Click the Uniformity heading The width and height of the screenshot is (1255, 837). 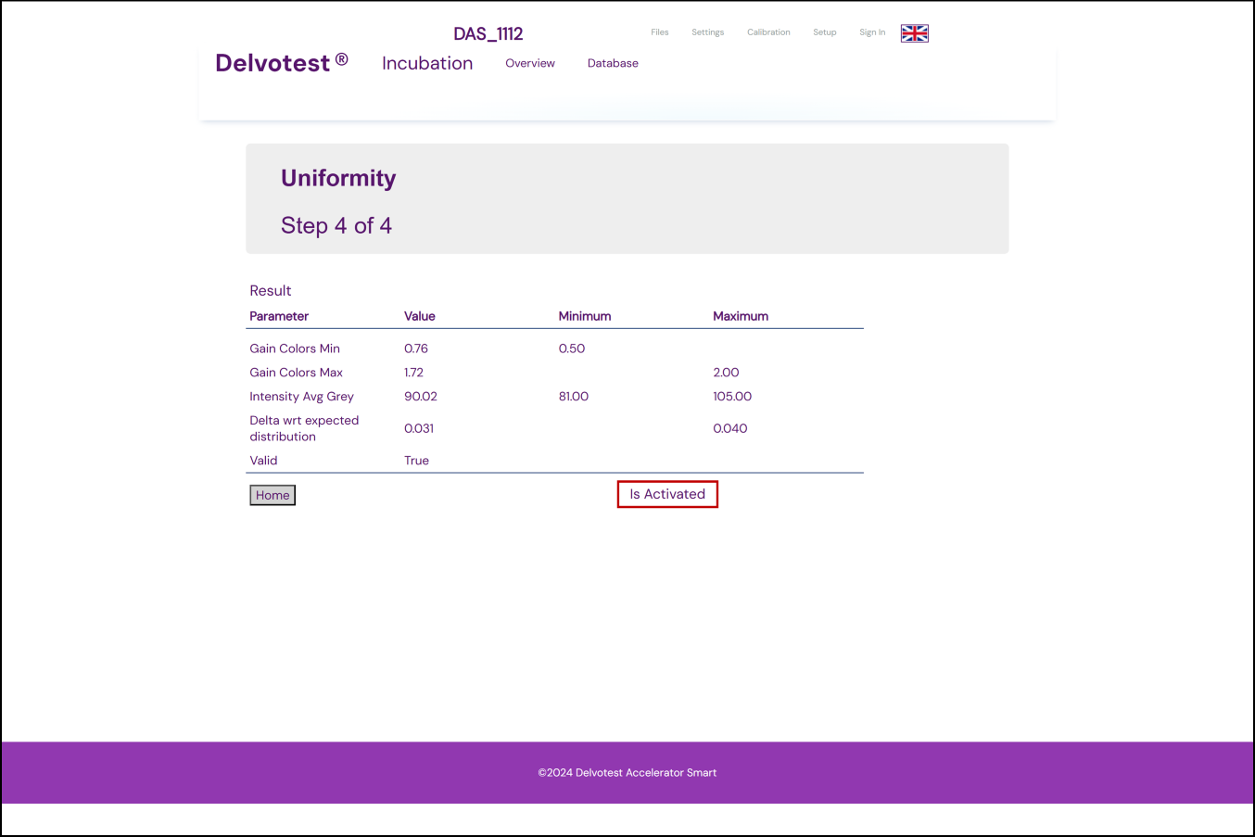[338, 178]
